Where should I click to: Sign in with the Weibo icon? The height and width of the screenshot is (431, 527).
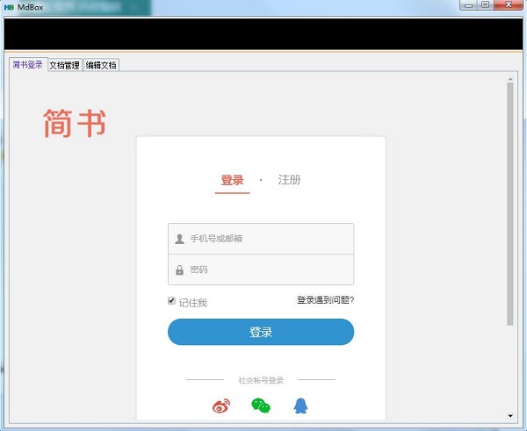[x=221, y=406]
